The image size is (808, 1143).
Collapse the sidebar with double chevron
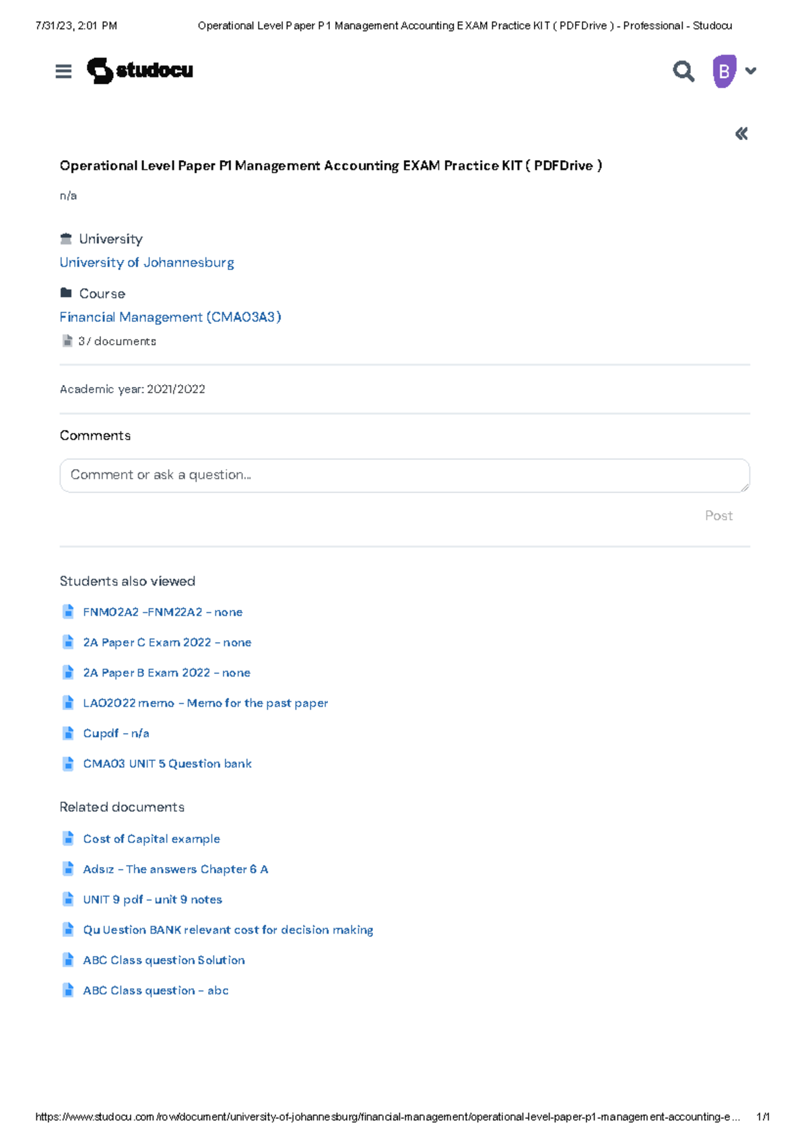coord(741,134)
